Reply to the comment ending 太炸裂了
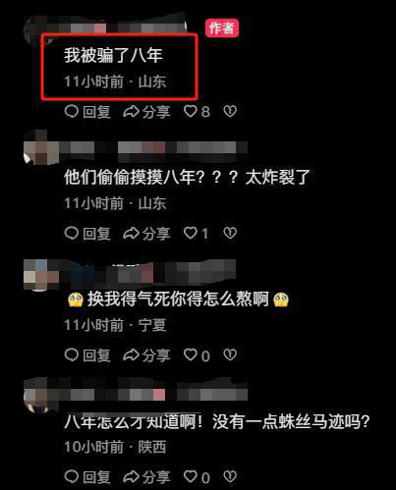 87,234
